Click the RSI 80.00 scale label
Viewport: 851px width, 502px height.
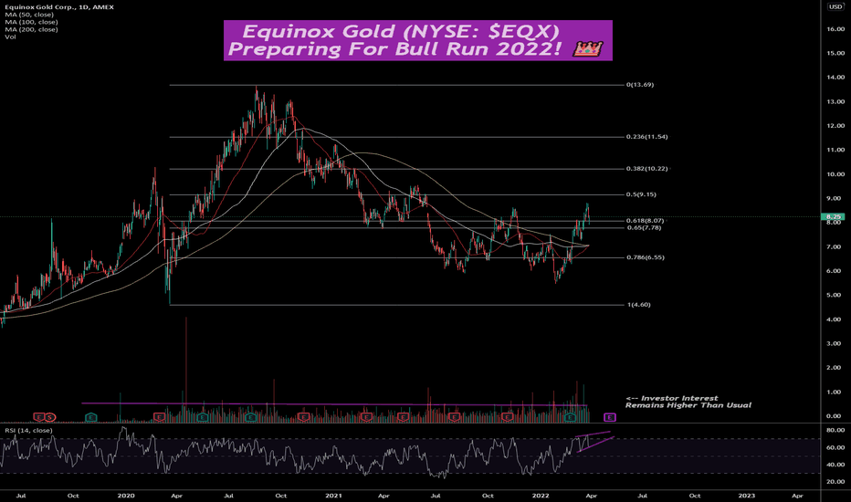[835, 431]
